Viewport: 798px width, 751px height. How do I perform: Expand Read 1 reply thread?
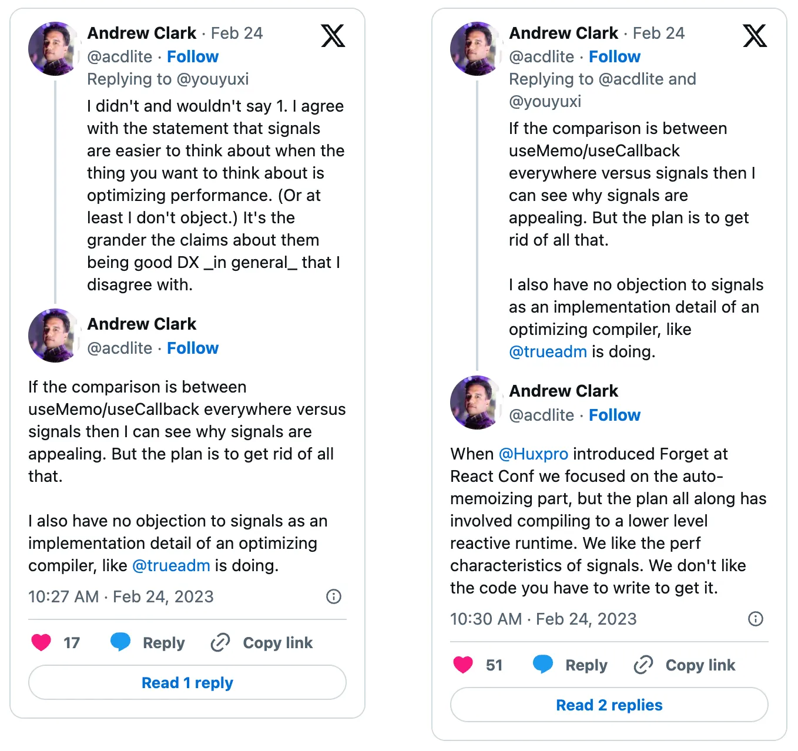coord(187,682)
